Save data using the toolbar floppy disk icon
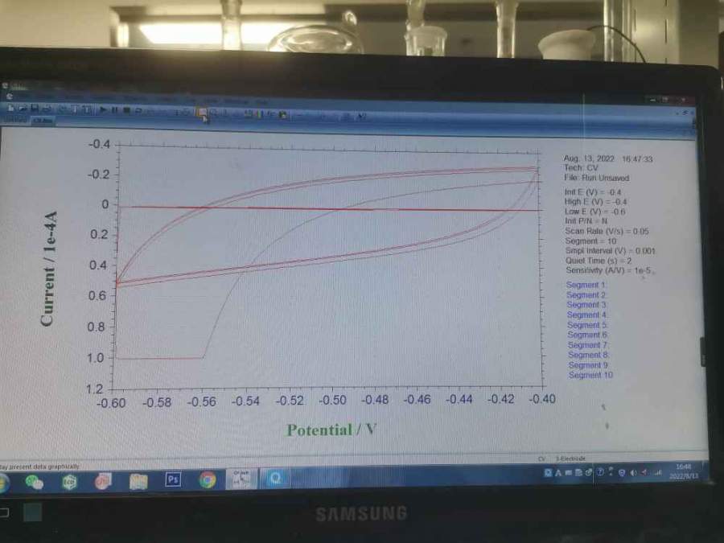724x543 pixels. pyautogui.click(x=35, y=109)
